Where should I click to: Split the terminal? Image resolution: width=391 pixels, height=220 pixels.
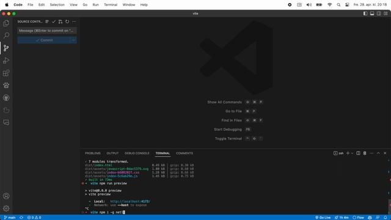coord(358,153)
